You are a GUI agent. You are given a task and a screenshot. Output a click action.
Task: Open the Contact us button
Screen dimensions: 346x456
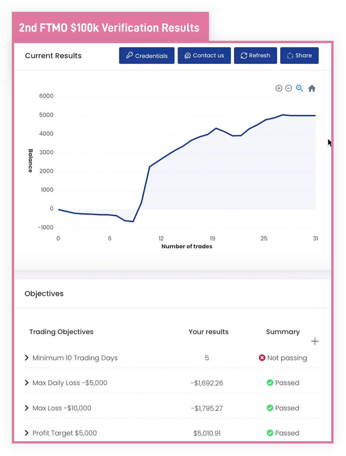click(204, 56)
